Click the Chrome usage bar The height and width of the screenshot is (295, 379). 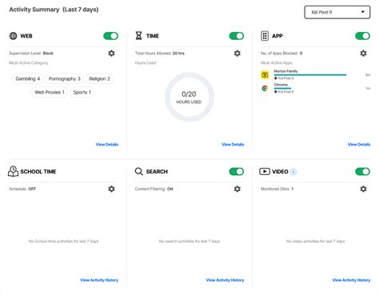[x=282, y=89]
